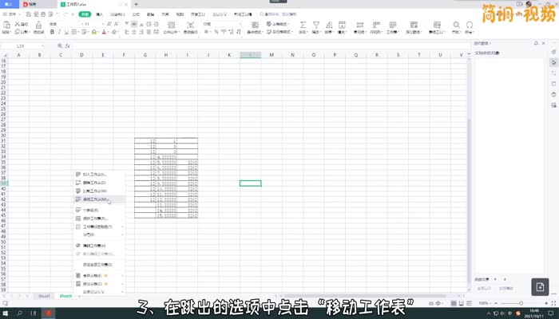
Task: Switch to the Formulas ribbon tab
Action: [x=136, y=14]
